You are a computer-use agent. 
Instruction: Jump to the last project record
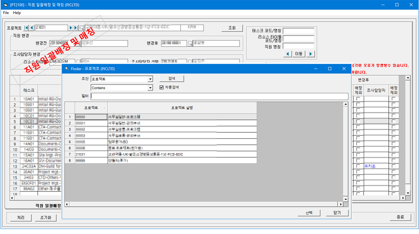click(76, 28)
